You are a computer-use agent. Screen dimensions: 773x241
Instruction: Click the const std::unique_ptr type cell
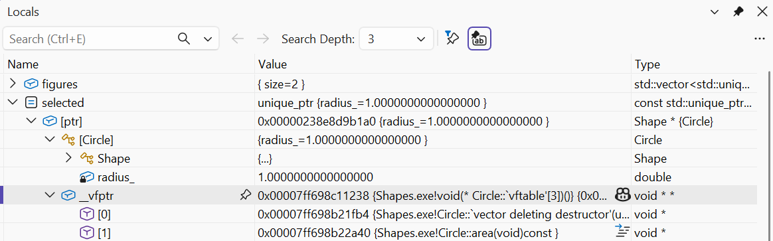[x=693, y=103]
